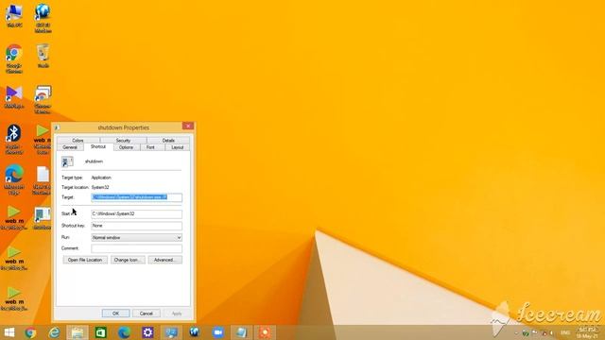Screen dimensions: 605x340
Task: Click the 'System32' target location text
Action: (100, 187)
